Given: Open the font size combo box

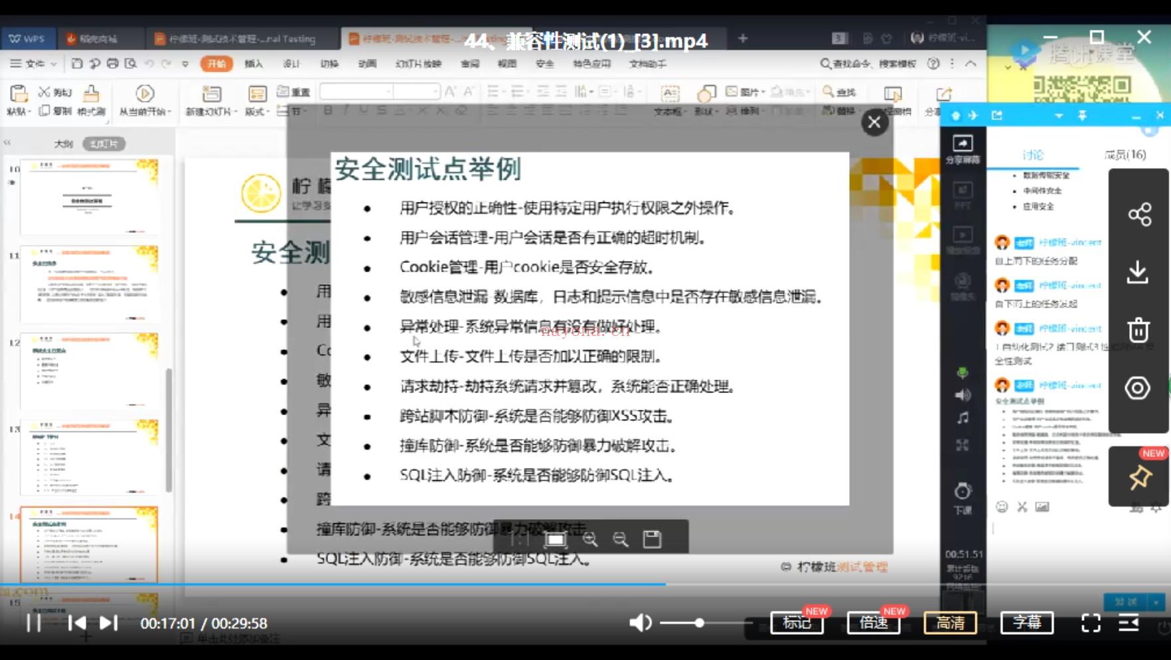Looking at the screenshot, I should tap(416, 92).
